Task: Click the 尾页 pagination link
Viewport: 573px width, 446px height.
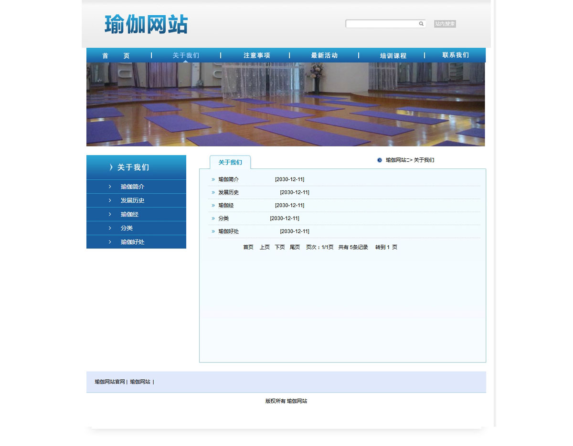Action: 295,247
